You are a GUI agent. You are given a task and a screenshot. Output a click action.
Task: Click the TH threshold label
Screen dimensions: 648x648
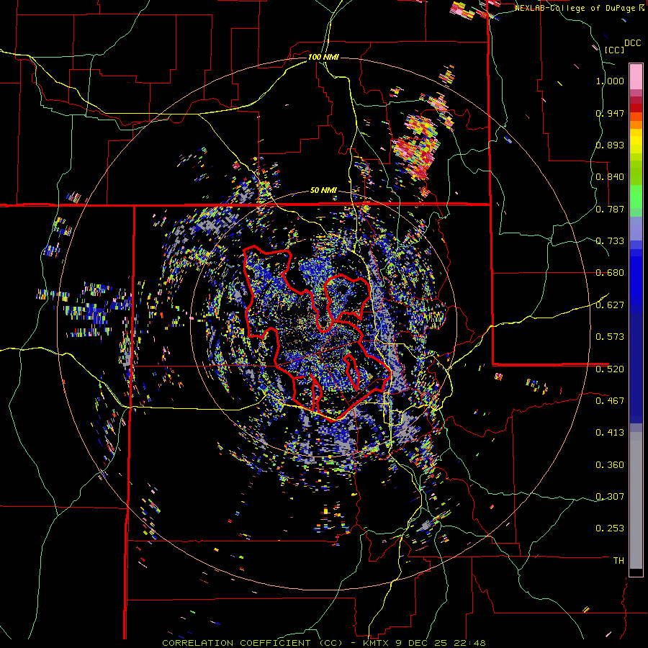[618, 561]
